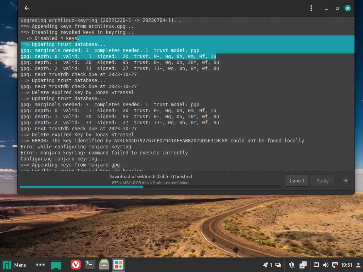Click the ERROR key not found locally line

point(163,141)
